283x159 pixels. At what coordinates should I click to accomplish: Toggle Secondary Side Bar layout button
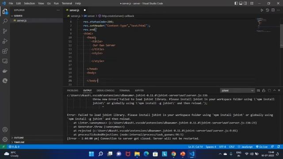coord(245,4)
